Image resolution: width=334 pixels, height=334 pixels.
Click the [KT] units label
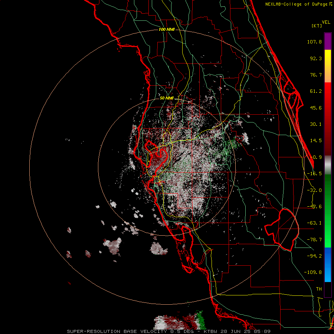[317, 26]
